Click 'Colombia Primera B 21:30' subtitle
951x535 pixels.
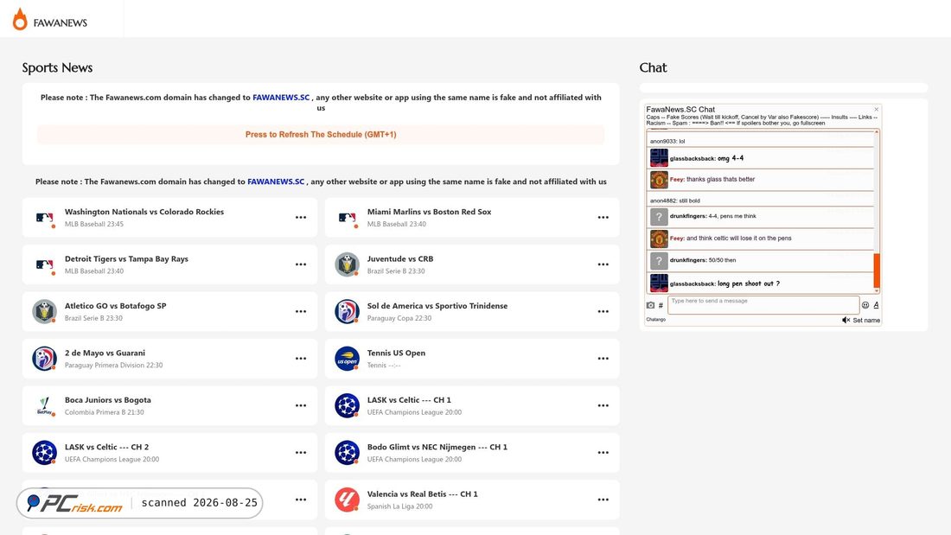(x=105, y=412)
